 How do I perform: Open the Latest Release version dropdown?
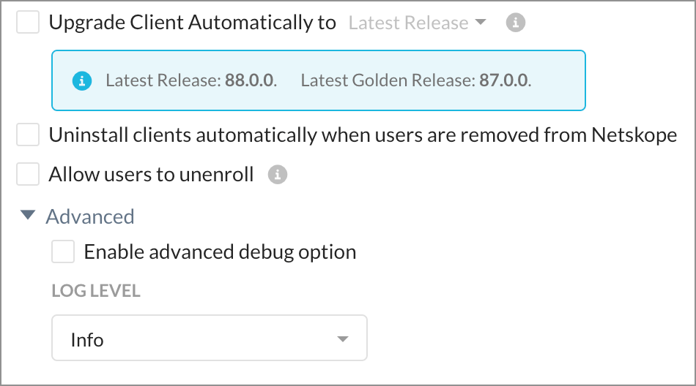418,23
